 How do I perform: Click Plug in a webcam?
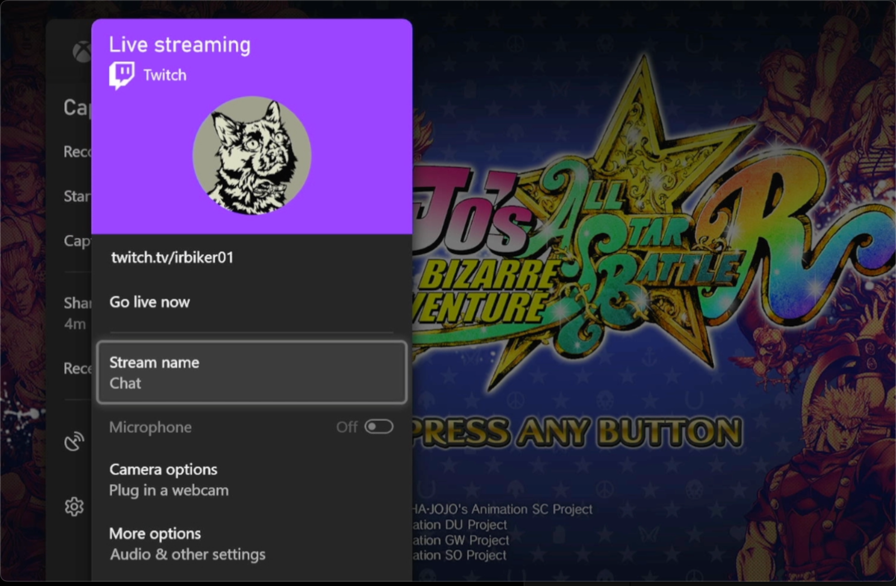click(169, 491)
